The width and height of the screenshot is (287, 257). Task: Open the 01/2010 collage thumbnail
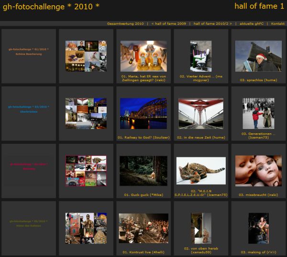click(x=86, y=56)
